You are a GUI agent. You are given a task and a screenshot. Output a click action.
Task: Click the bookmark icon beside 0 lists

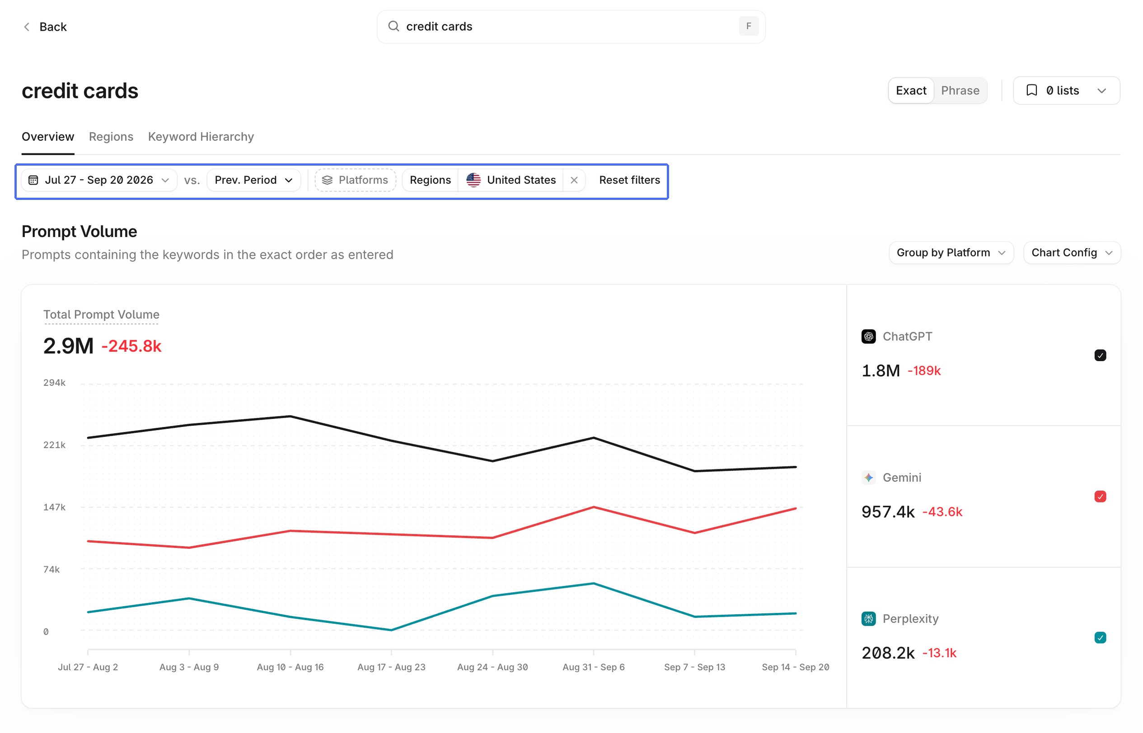[x=1031, y=90]
